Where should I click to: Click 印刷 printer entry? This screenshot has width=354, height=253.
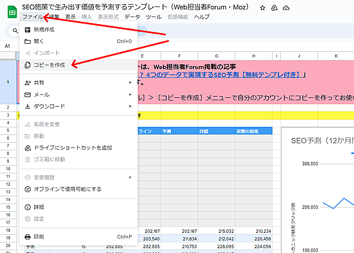pos(39,236)
